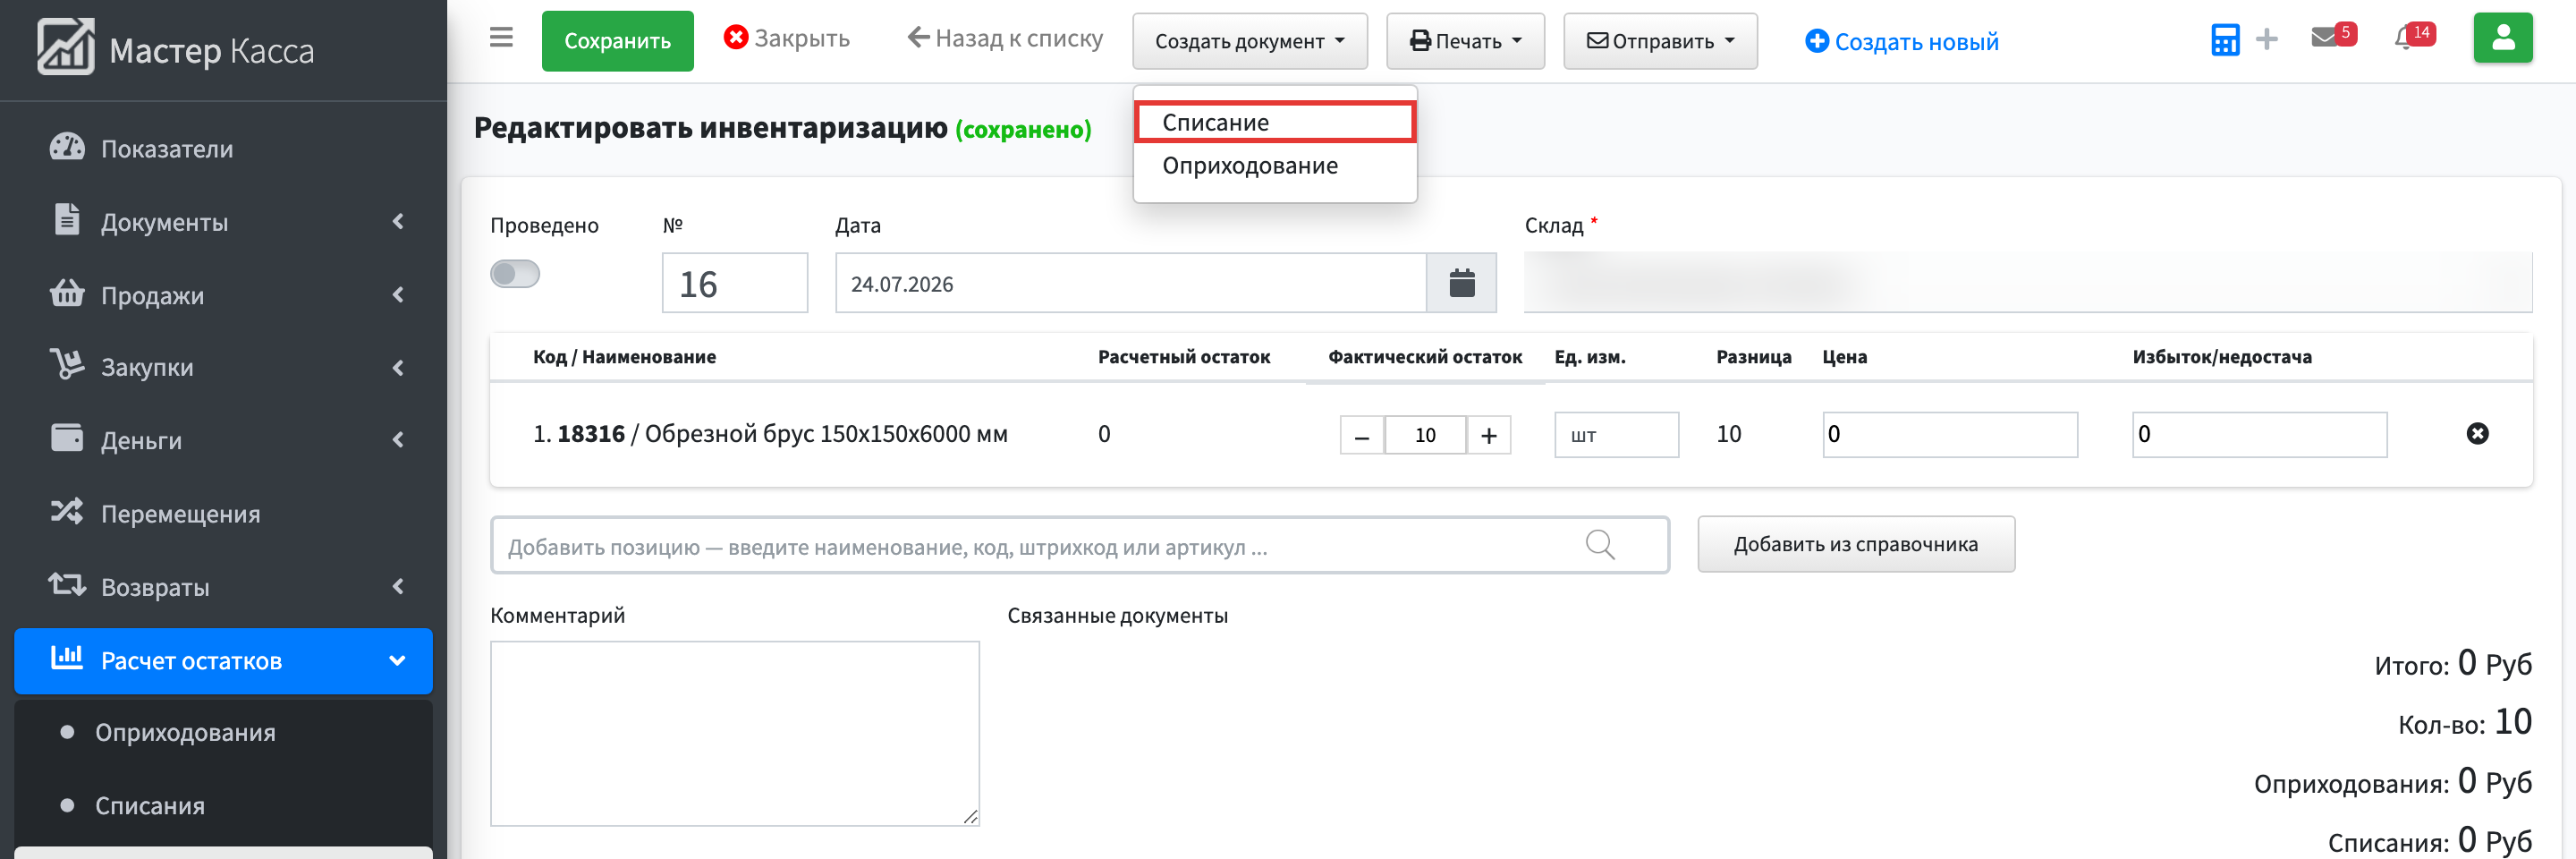Click the Расчетный остаток column header
The image size is (2576, 859).
(1184, 357)
